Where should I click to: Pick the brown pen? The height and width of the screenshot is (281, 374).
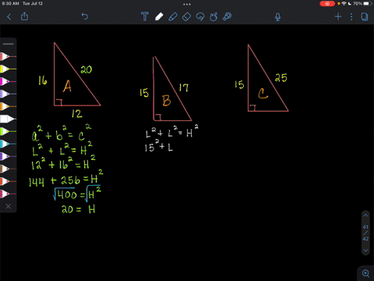tap(8, 169)
